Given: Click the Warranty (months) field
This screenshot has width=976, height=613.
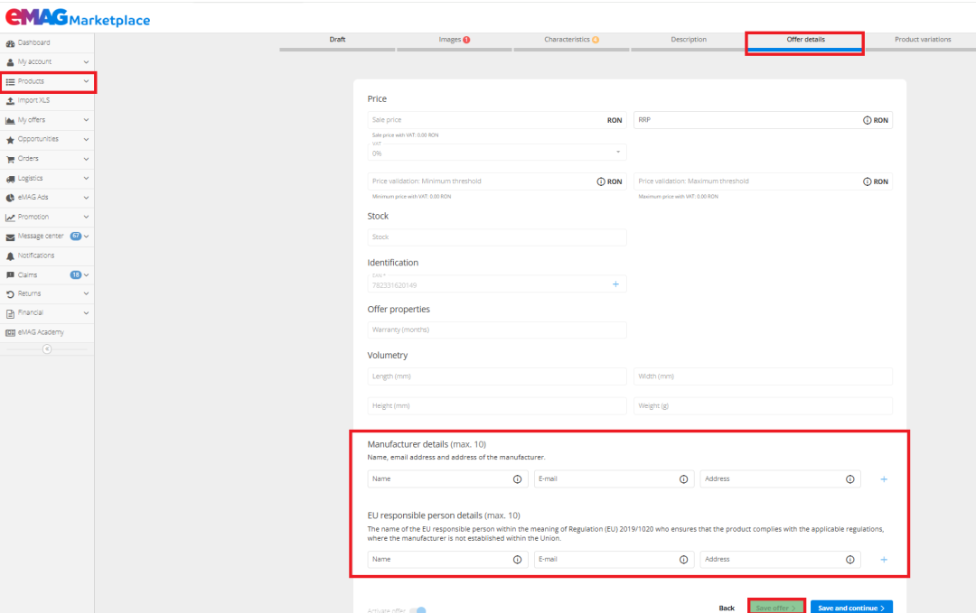Looking at the screenshot, I should point(497,330).
